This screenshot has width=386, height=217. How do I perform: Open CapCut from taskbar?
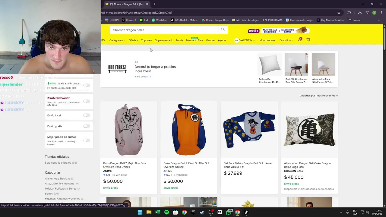click(220, 212)
